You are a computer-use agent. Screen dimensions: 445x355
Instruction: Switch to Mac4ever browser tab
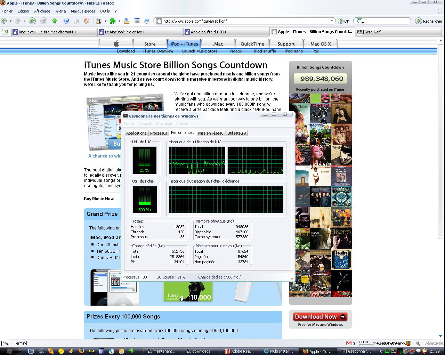(x=54, y=32)
